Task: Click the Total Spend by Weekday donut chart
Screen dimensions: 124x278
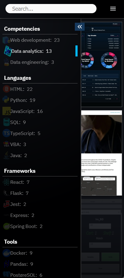Action: 109,60
